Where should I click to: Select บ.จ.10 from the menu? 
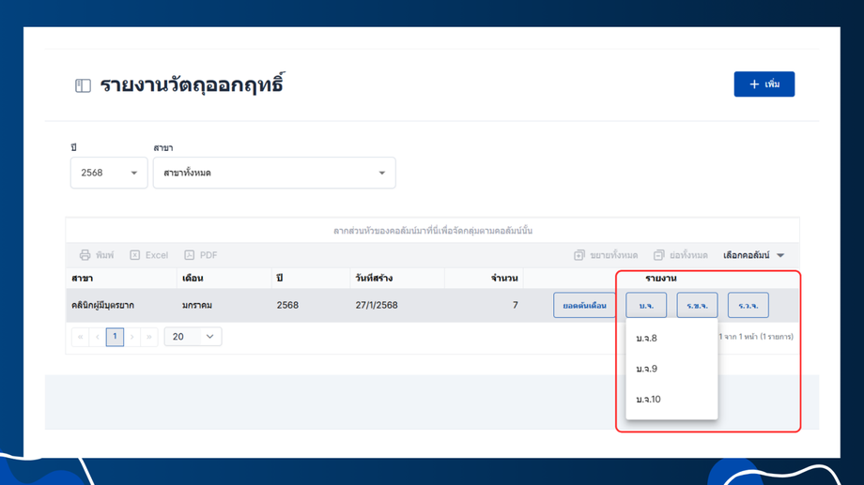[x=671, y=399]
